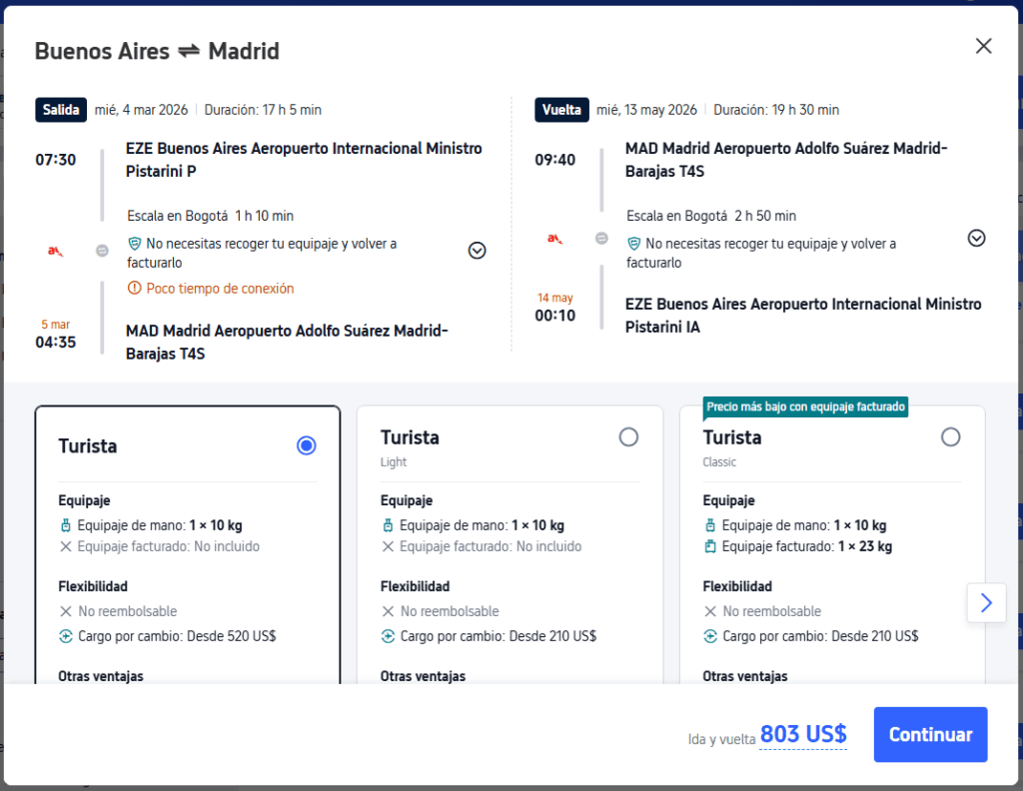Show next fare options with right arrow

pos(986,602)
